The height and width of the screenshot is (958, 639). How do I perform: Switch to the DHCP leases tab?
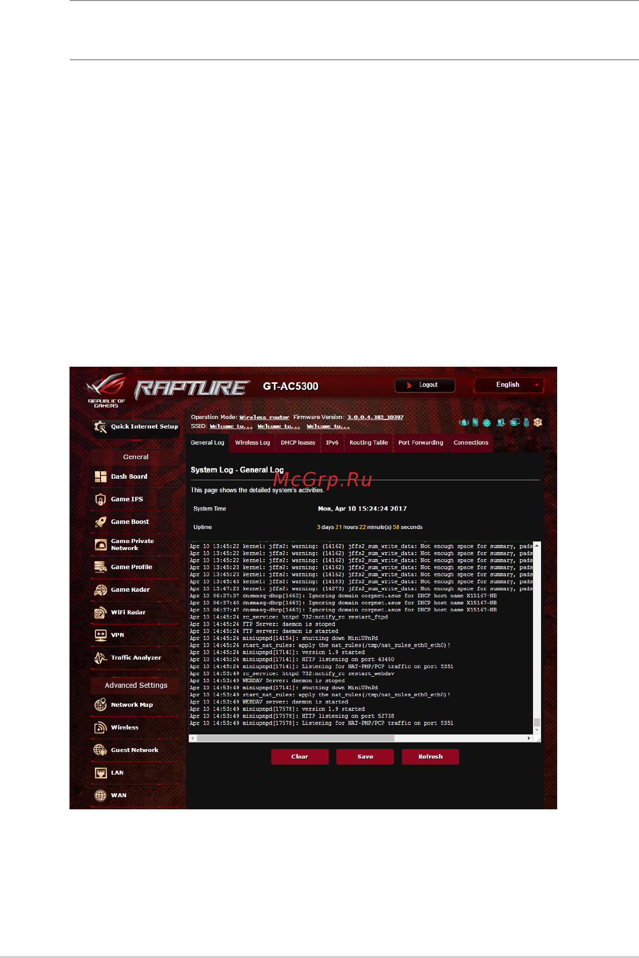click(x=298, y=443)
